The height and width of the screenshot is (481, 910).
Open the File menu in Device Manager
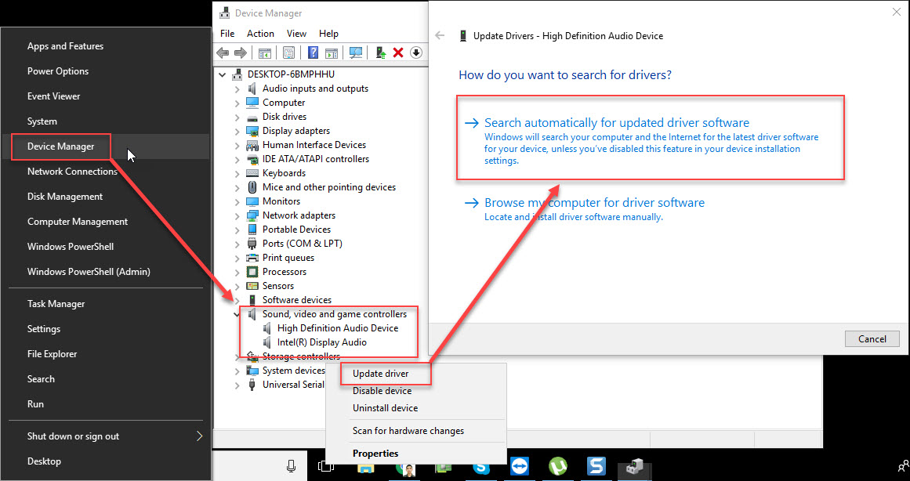click(x=227, y=34)
